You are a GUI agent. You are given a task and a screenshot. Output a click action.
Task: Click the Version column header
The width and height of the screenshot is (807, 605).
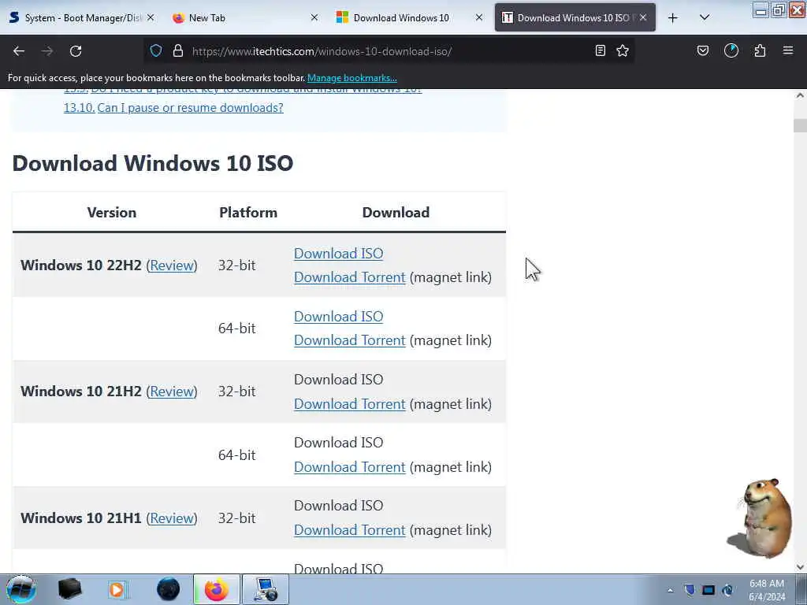(112, 213)
